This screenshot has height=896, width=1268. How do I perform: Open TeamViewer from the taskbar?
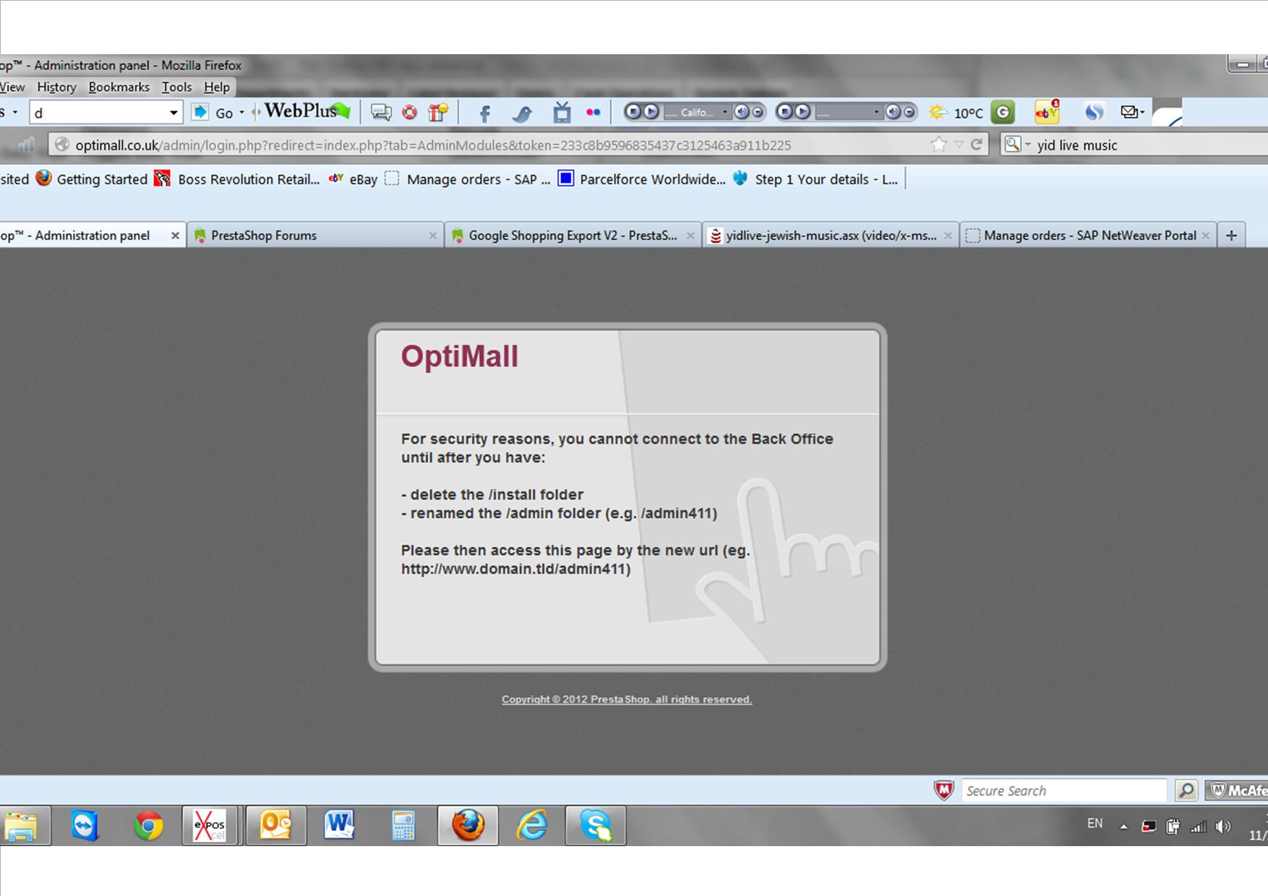coord(85,825)
